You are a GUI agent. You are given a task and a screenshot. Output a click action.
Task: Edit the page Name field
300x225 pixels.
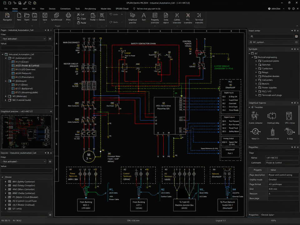(x=282, y=157)
